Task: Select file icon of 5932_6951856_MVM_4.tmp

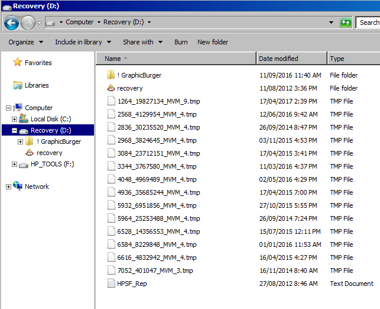Action: tap(111, 205)
